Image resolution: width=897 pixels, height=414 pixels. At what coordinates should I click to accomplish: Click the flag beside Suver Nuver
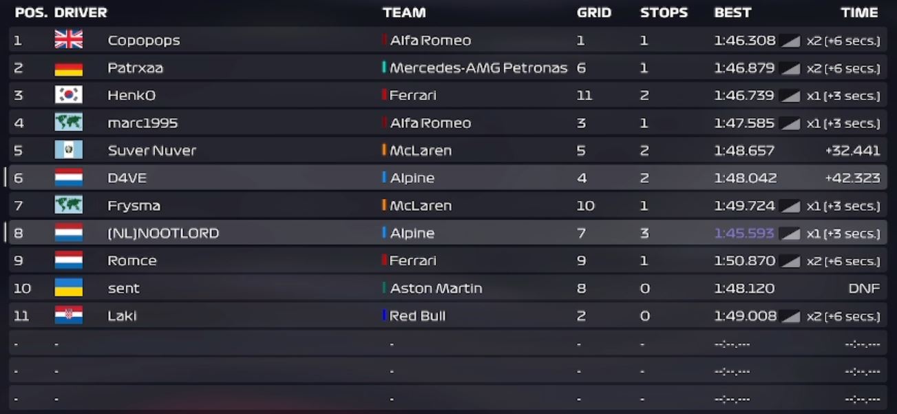[68, 150]
